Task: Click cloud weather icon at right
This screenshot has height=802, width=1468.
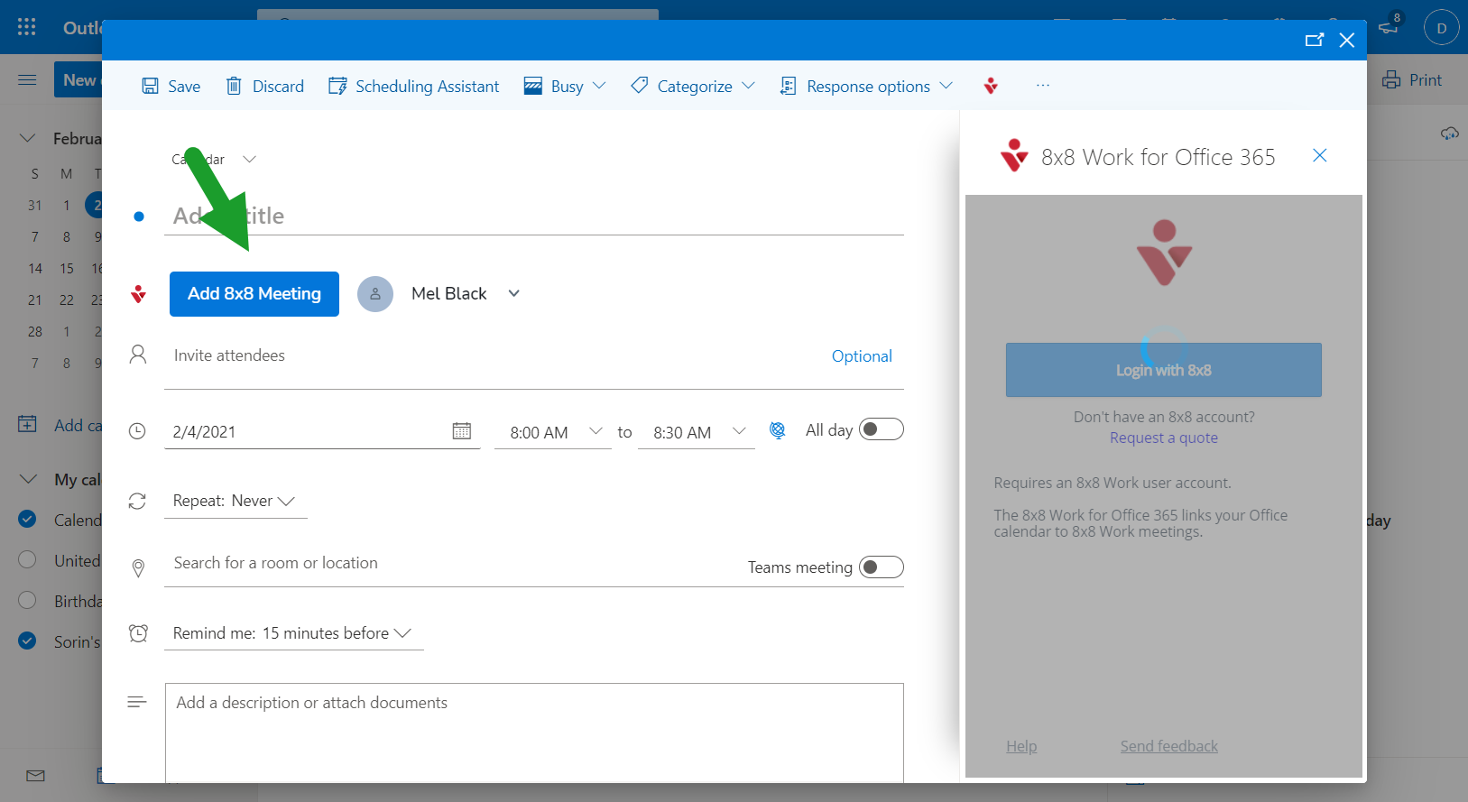Action: [x=1450, y=134]
